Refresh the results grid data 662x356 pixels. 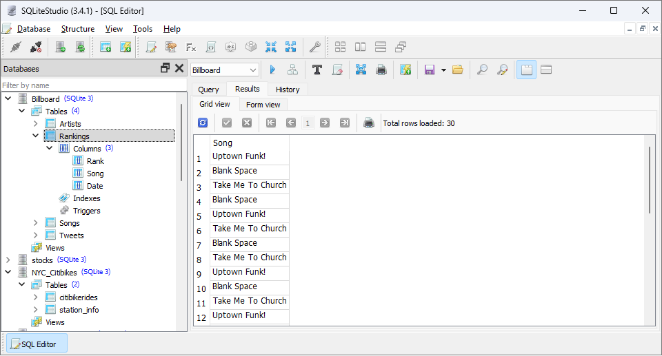[x=203, y=123]
